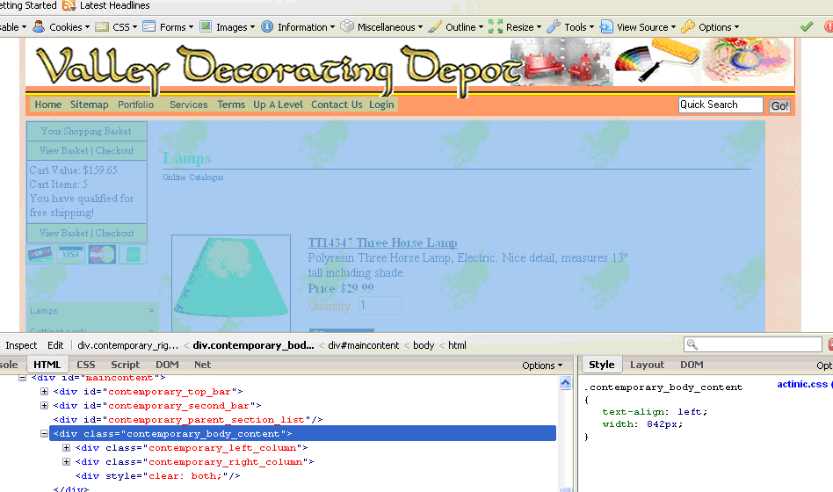Click the View Source toolbar icon
833x492 pixels.
click(x=607, y=27)
